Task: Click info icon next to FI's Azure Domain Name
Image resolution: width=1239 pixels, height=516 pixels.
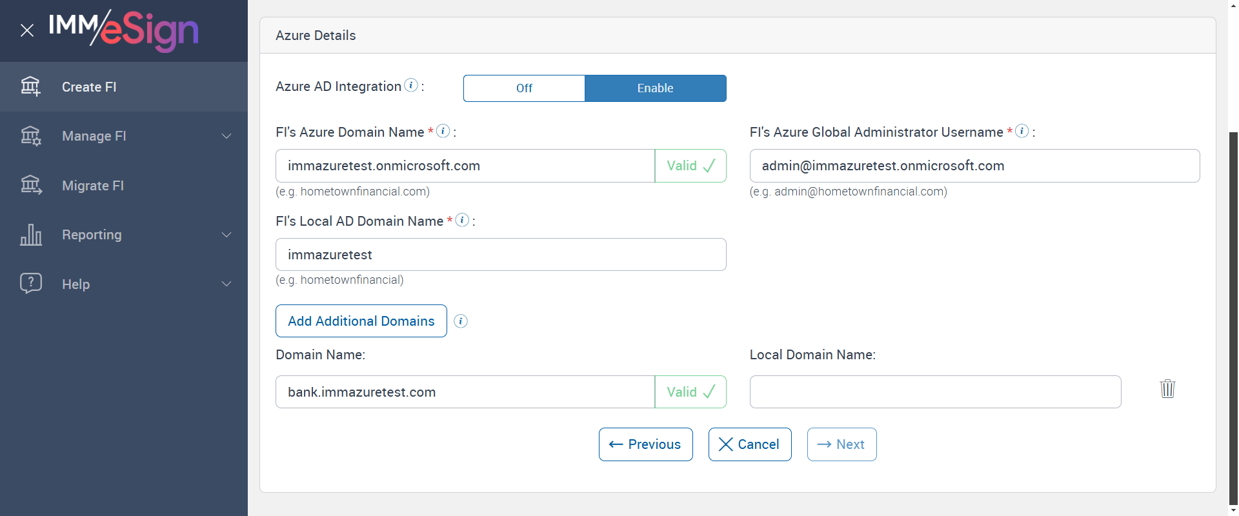Action: click(x=443, y=131)
